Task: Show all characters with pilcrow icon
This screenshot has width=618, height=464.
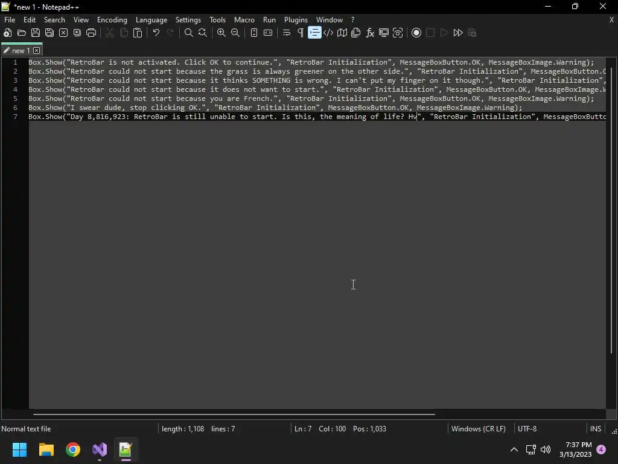Action: [301, 33]
